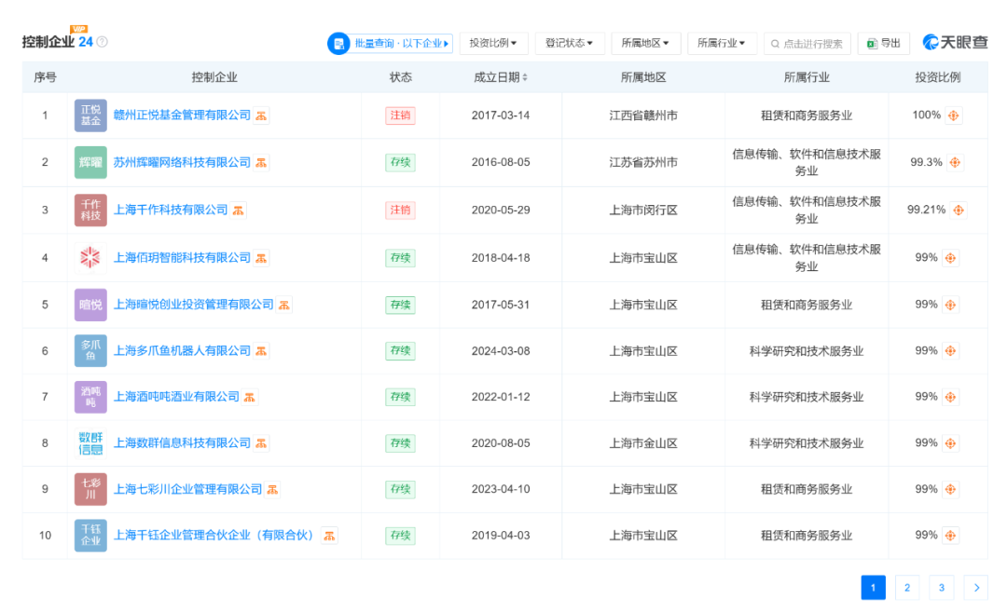Export the list with 导出 button
The width and height of the screenshot is (1007, 612).
click(x=883, y=44)
